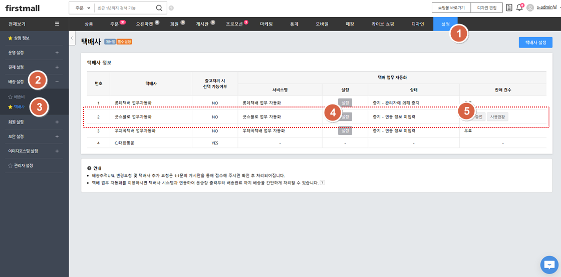
Task: Click 디자인 편집 button
Action: click(487, 7)
